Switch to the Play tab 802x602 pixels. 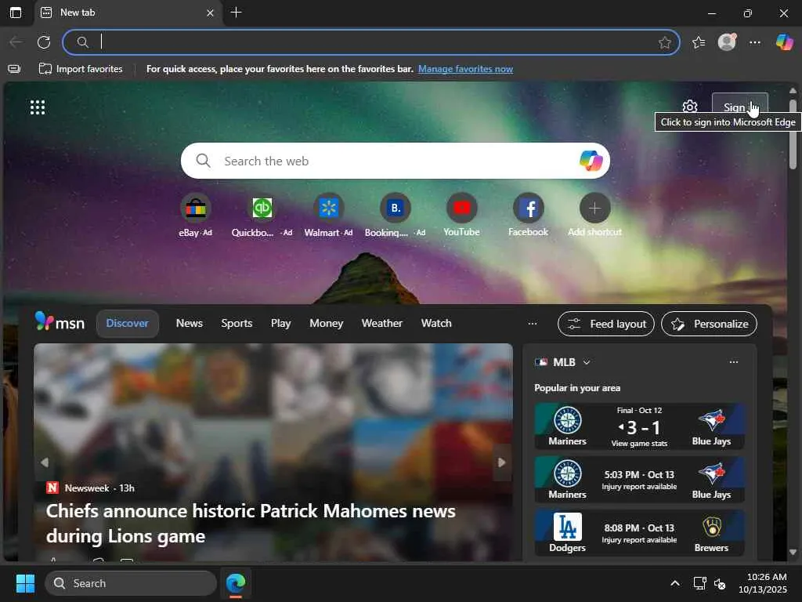[281, 324]
